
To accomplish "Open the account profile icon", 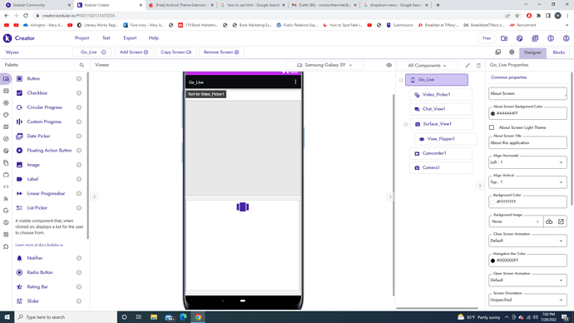I will [x=566, y=38].
